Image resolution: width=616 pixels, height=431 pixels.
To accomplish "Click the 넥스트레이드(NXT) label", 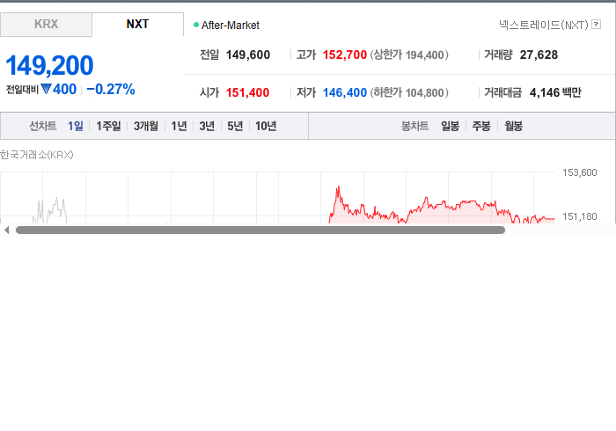I will (x=544, y=25).
